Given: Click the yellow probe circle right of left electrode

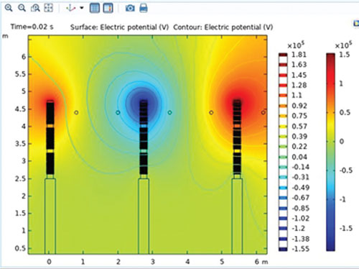Looking at the screenshot, I should (76, 112).
